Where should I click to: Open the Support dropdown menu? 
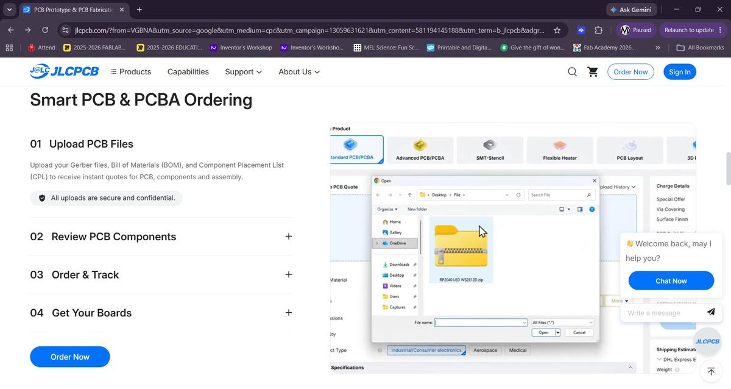pos(243,72)
